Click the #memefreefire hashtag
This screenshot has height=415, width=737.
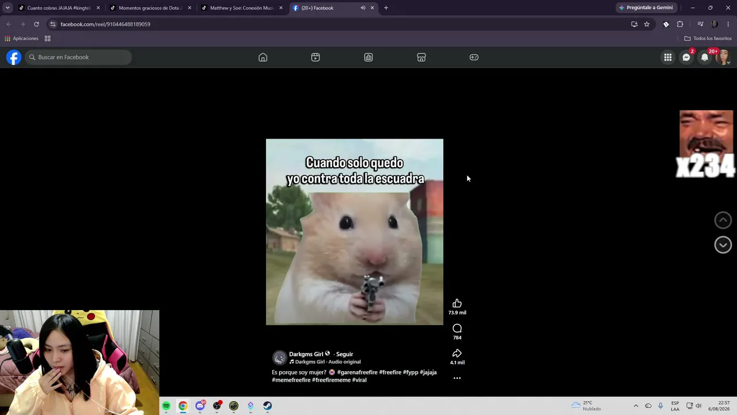pos(291,380)
